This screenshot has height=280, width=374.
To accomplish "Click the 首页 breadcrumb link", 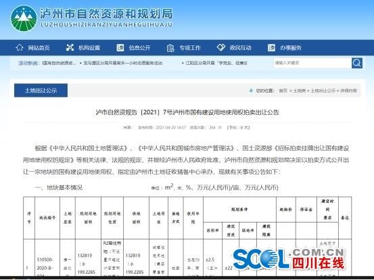I will (283, 91).
